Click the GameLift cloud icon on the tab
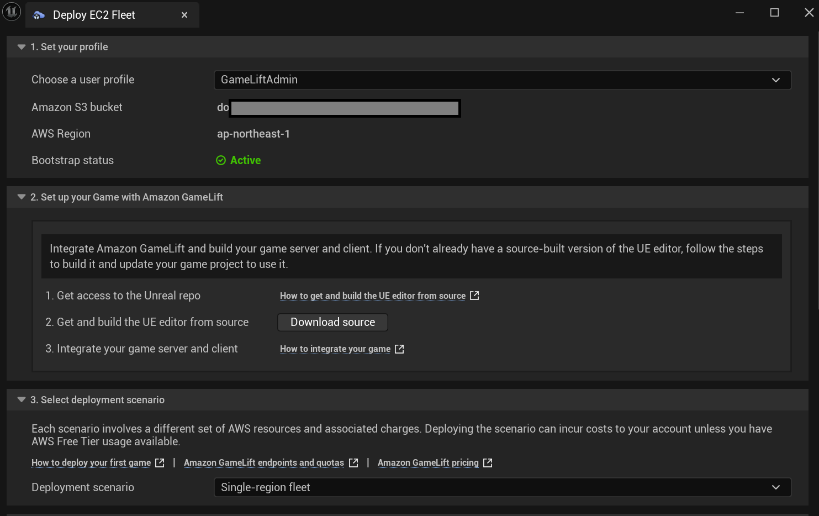 coord(38,15)
